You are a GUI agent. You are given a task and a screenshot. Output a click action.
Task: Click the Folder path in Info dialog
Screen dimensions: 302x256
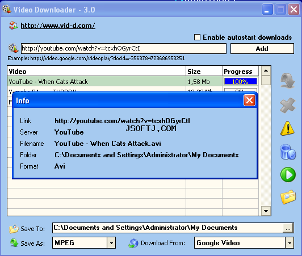pos(146,155)
